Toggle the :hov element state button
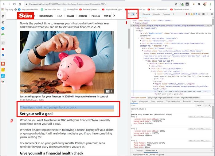 click(199, 105)
